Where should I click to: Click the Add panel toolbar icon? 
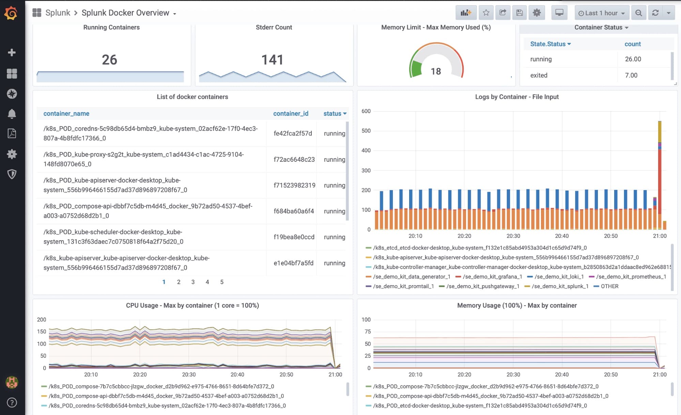(x=466, y=13)
